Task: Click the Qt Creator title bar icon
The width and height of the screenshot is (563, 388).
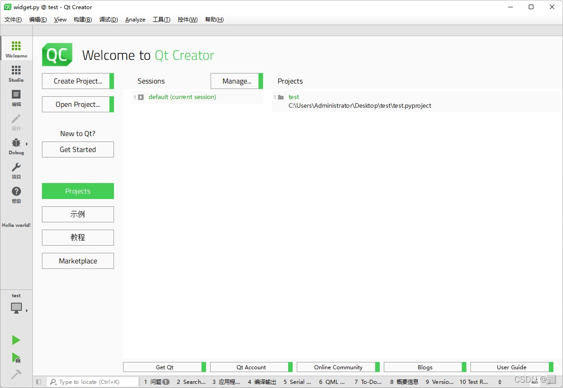Action: coord(8,7)
